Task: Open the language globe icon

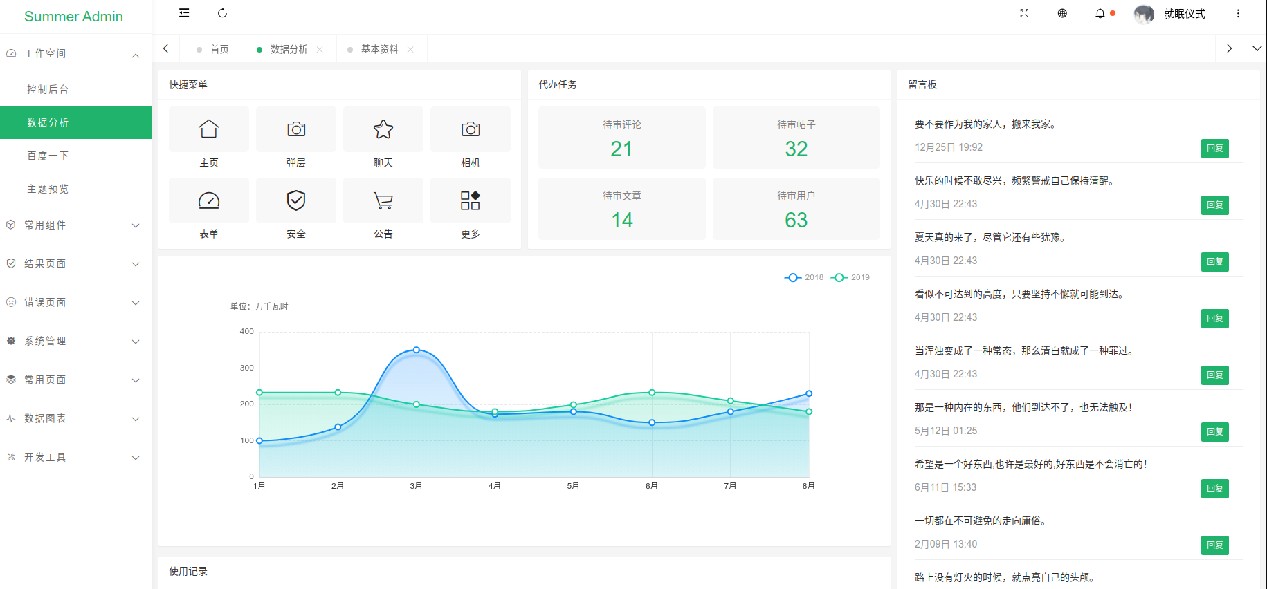Action: 1062,13
